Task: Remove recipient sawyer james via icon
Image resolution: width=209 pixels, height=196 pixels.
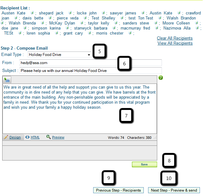Action: tap(143, 13)
